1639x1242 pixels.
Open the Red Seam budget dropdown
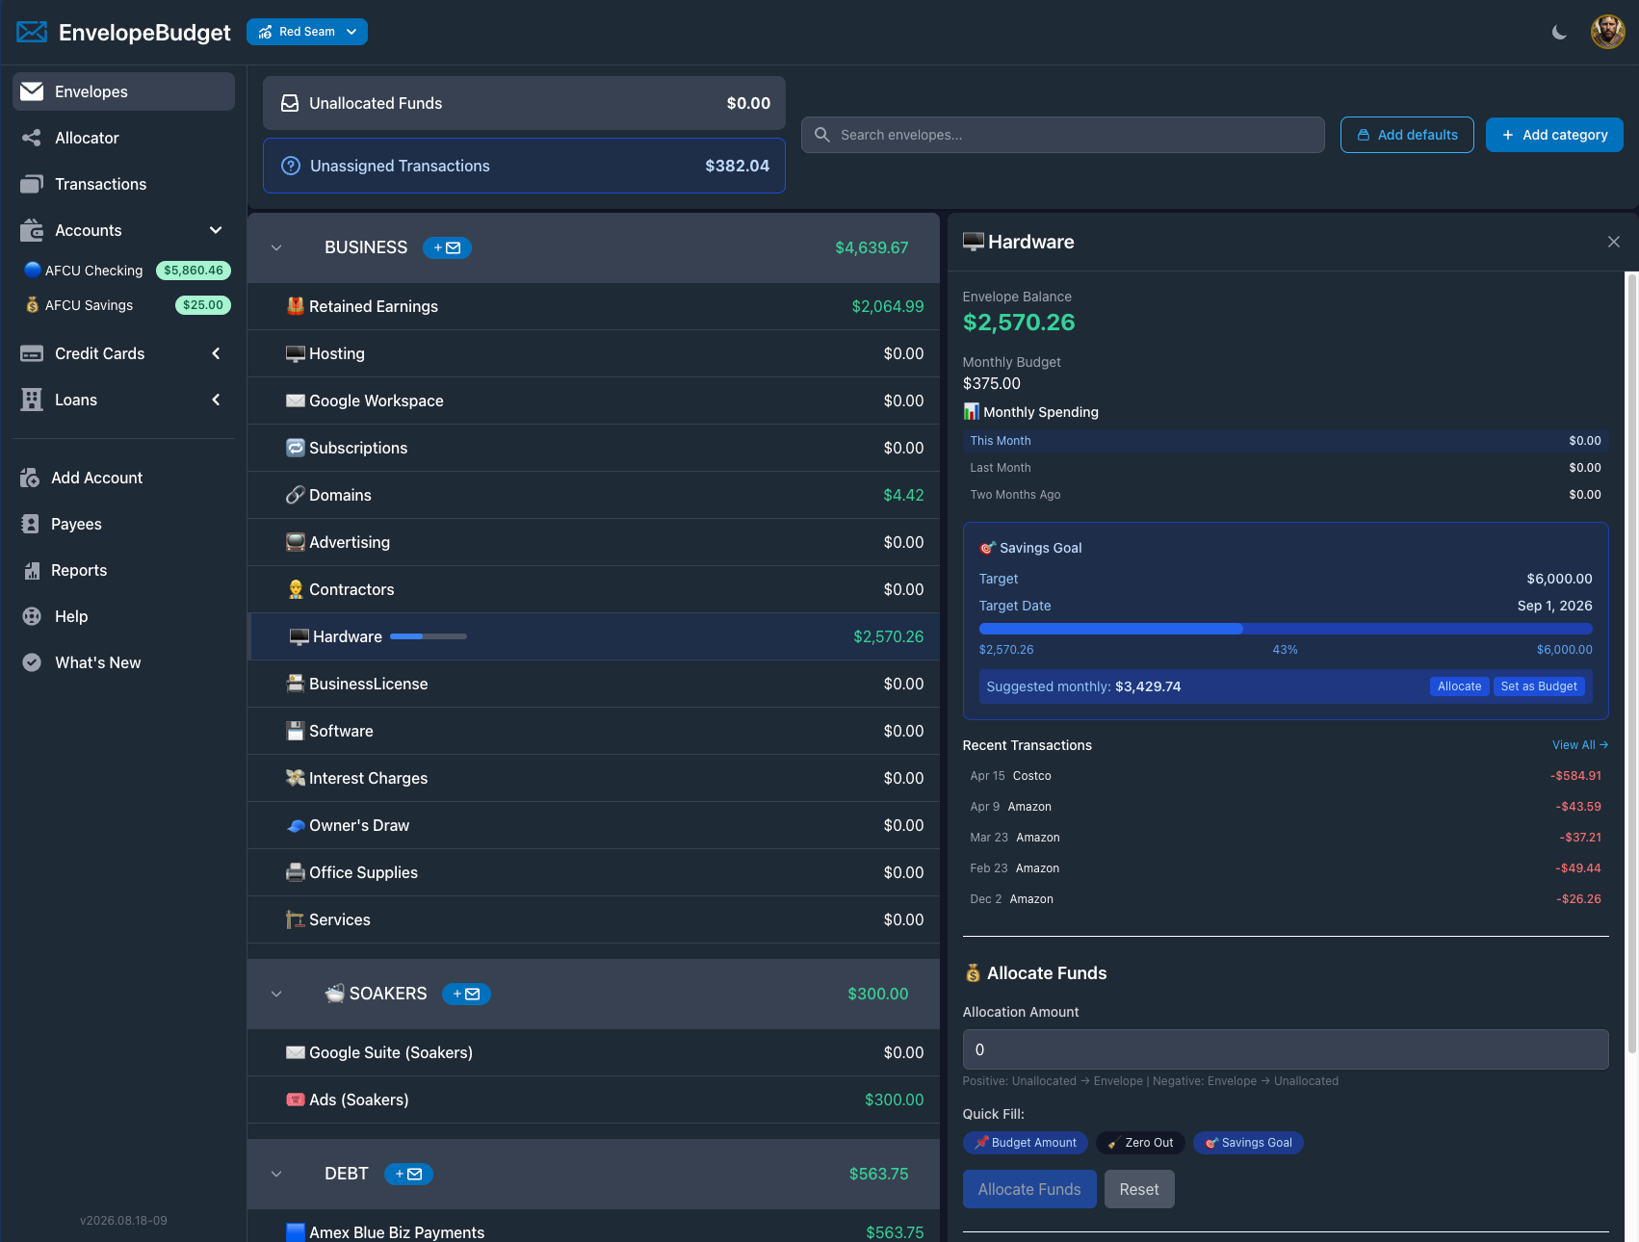[x=307, y=32]
